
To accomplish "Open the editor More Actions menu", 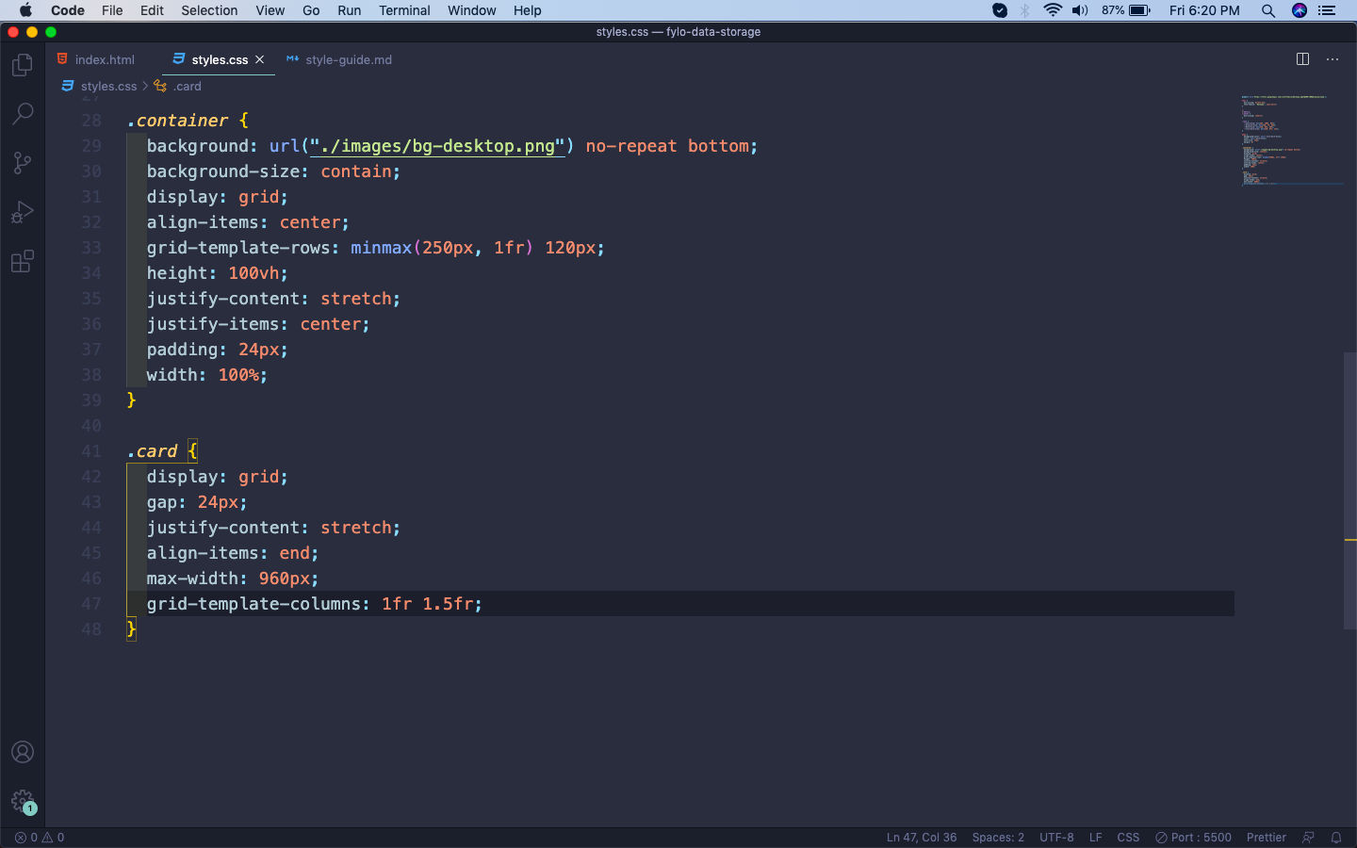I will (x=1332, y=59).
